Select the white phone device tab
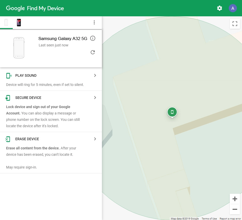Image resolution: width=242 pixels, height=220 pixels. [x=6, y=22]
